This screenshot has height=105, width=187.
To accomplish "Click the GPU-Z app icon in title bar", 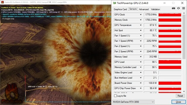I will 115,3.
